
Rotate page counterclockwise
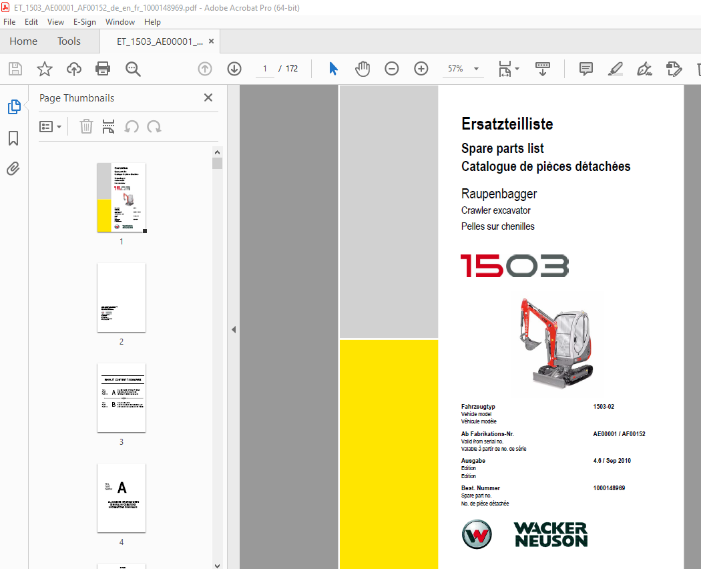pos(132,127)
